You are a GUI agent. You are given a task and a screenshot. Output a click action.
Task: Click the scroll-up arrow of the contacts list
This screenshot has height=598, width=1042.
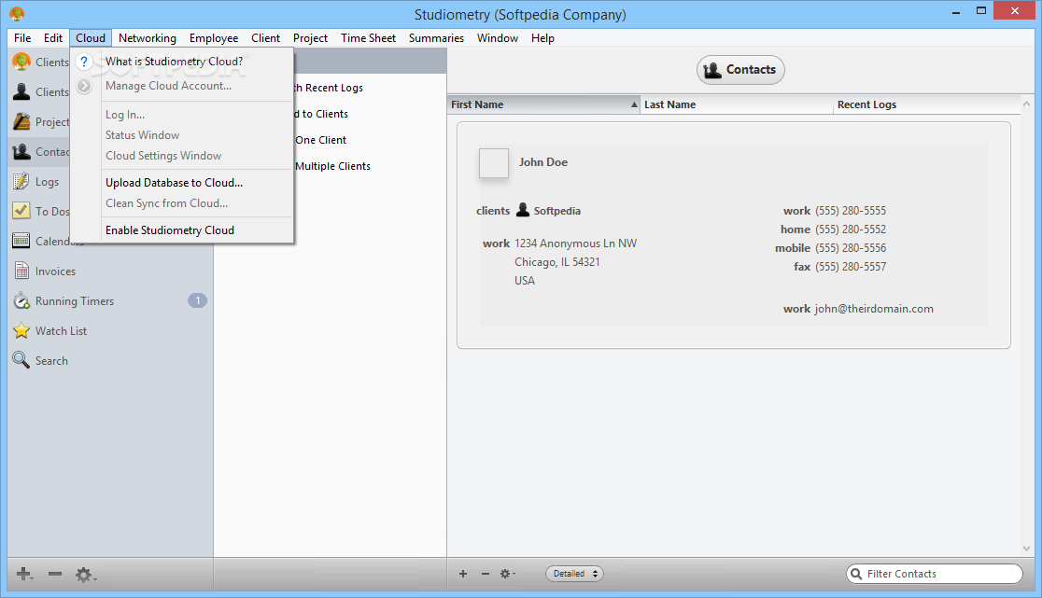pos(1027,104)
